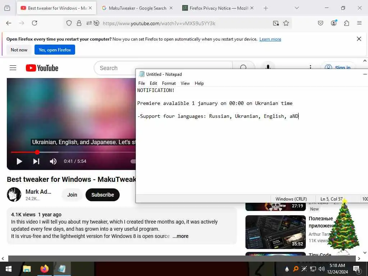Expand the video description with ...more
Image resolution: width=368 pixels, height=276 pixels.
[x=180, y=236]
